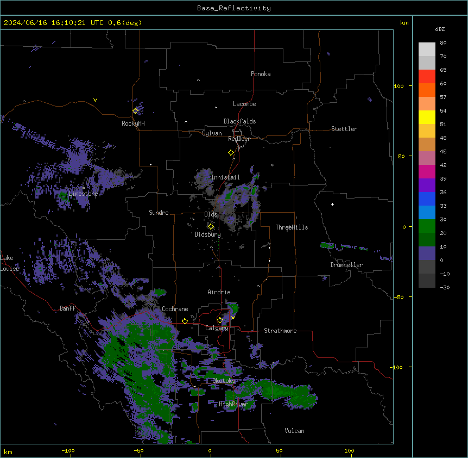Click the Olds city label
The width and height of the screenshot is (468, 458).
211,214
